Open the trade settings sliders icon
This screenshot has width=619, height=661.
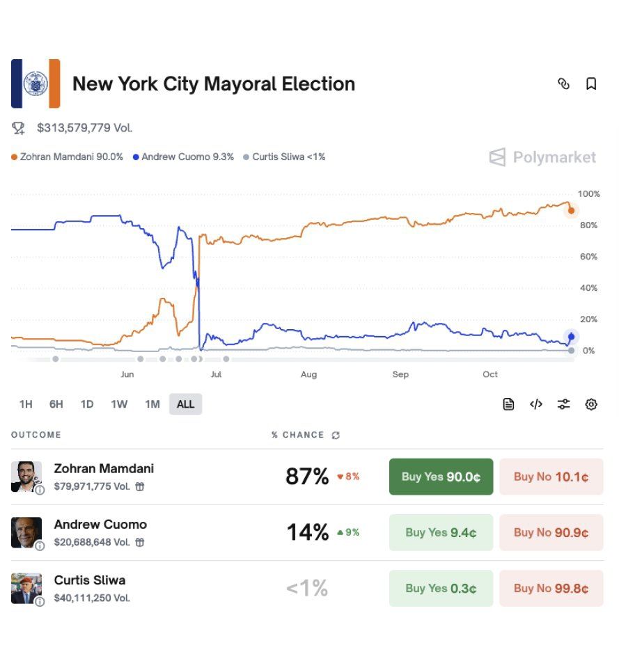point(563,404)
